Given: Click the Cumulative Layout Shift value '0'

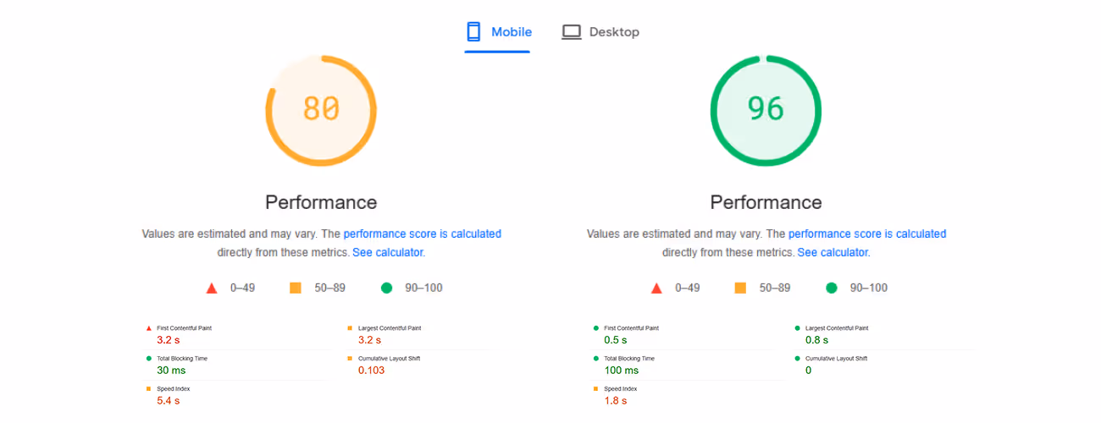Looking at the screenshot, I should pyautogui.click(x=808, y=371).
